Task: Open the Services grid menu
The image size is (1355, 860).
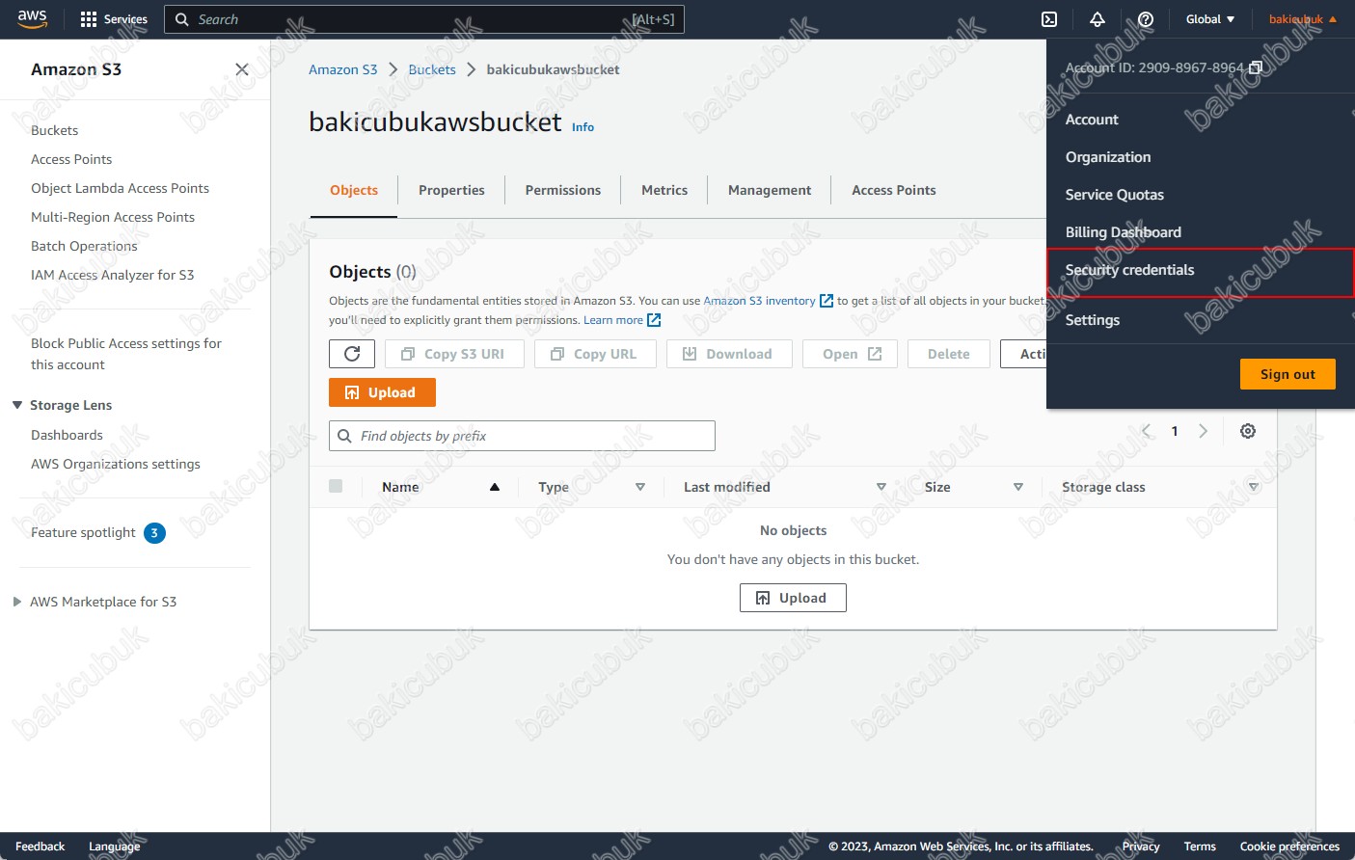Action: 114,19
